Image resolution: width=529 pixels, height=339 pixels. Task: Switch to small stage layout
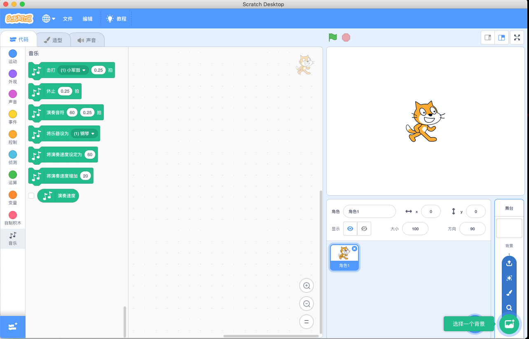pos(488,37)
